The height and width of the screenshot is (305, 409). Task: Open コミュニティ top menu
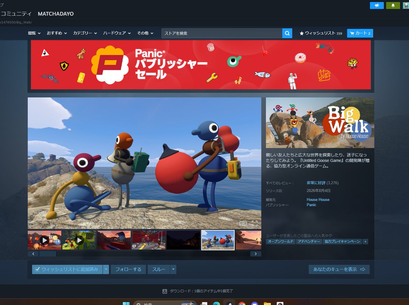(x=16, y=14)
